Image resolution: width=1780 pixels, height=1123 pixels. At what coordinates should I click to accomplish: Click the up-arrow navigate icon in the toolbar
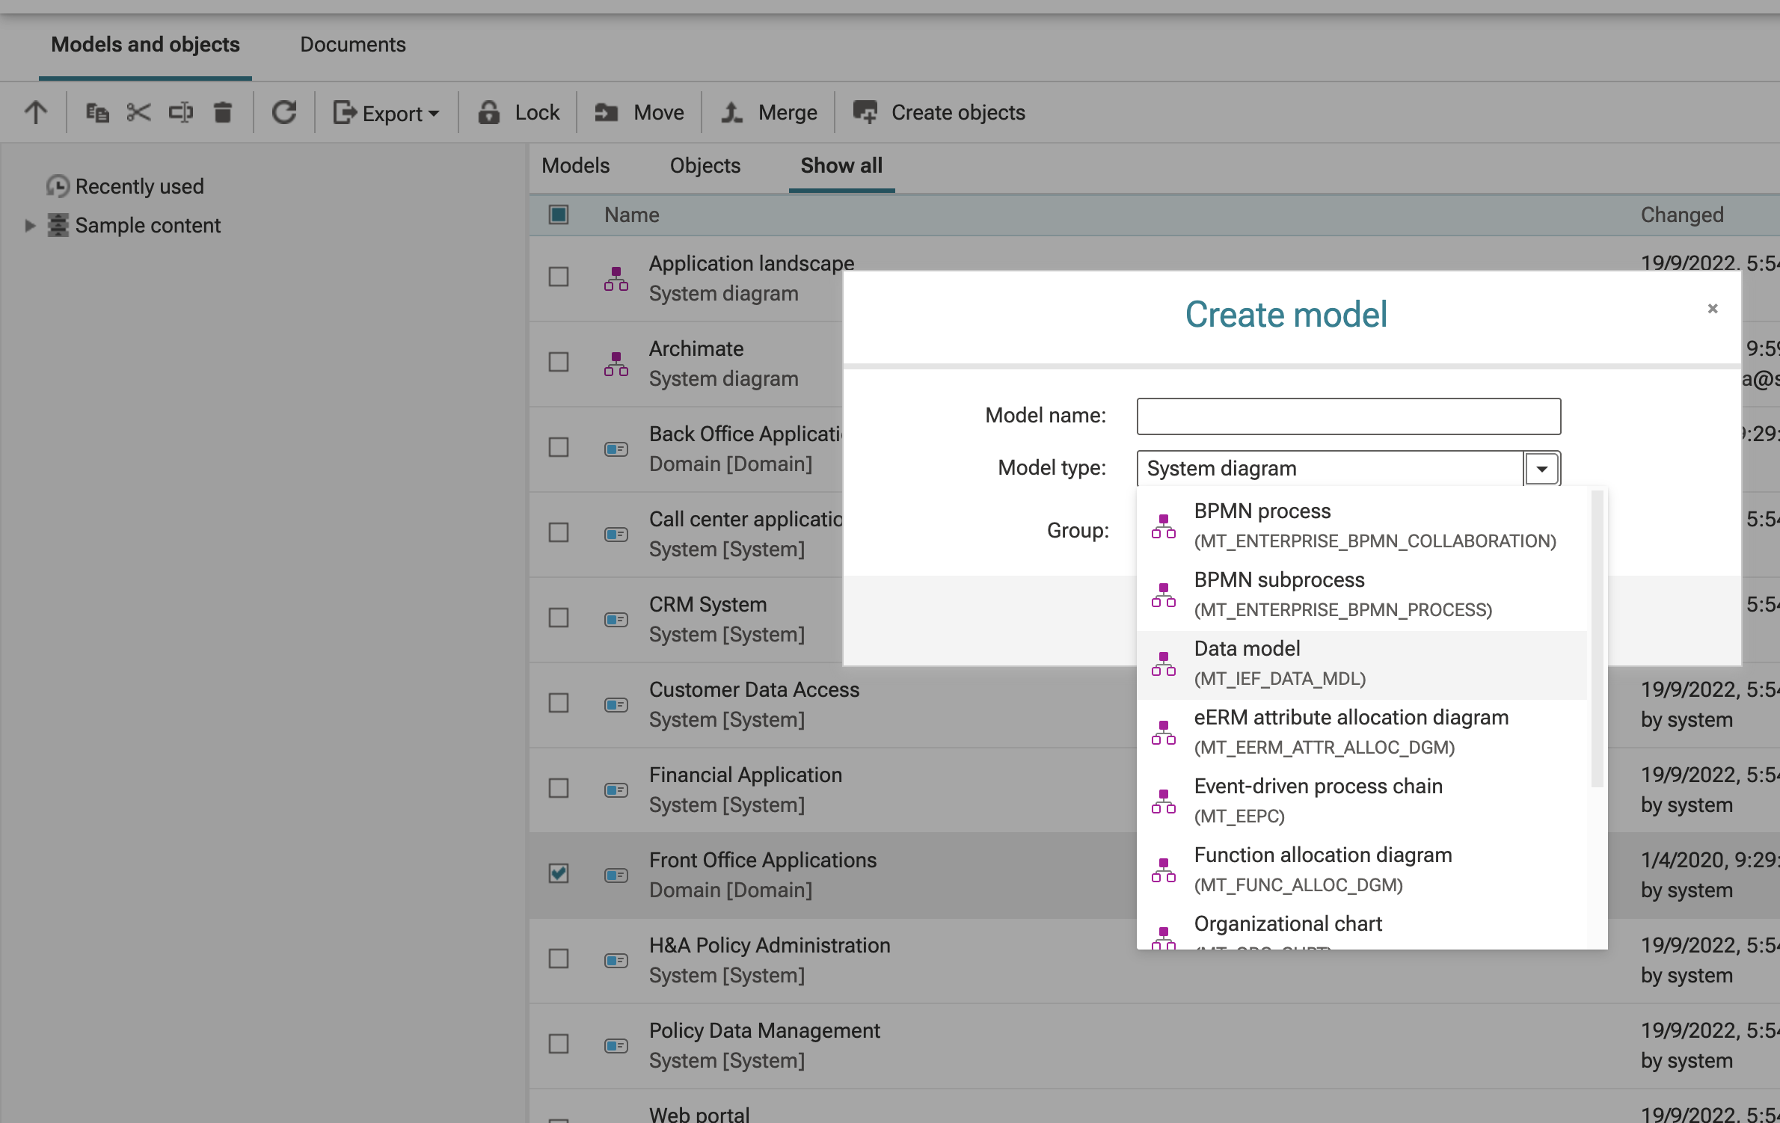tap(35, 113)
